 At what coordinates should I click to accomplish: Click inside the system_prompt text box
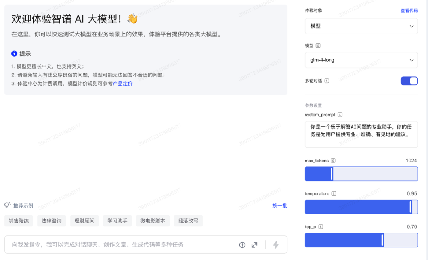[x=361, y=134]
